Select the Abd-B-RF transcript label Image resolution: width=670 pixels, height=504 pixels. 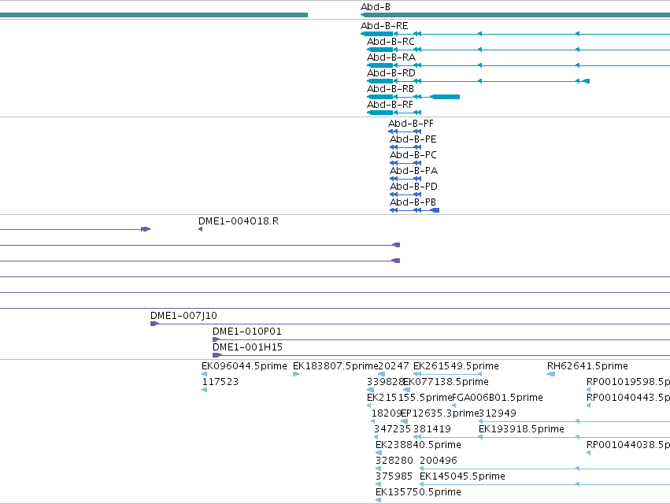coord(390,105)
